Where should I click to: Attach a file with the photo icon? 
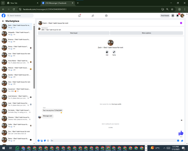pos(42,140)
